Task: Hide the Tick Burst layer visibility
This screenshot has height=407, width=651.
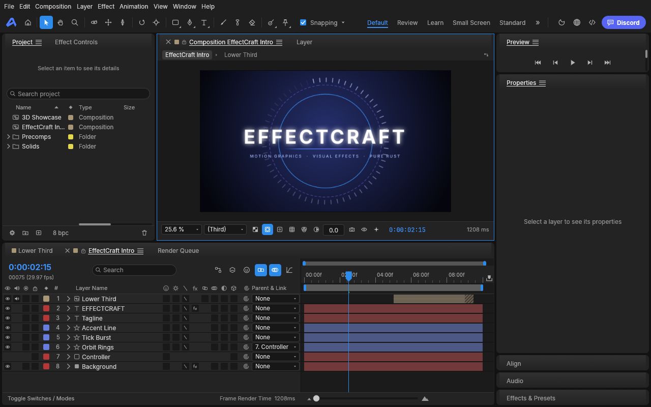Action: pyautogui.click(x=8, y=337)
